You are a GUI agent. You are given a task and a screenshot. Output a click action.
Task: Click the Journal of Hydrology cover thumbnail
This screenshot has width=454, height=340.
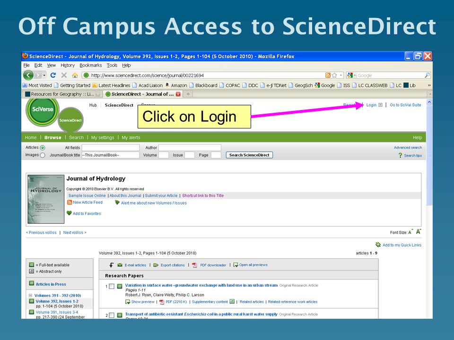click(x=46, y=199)
